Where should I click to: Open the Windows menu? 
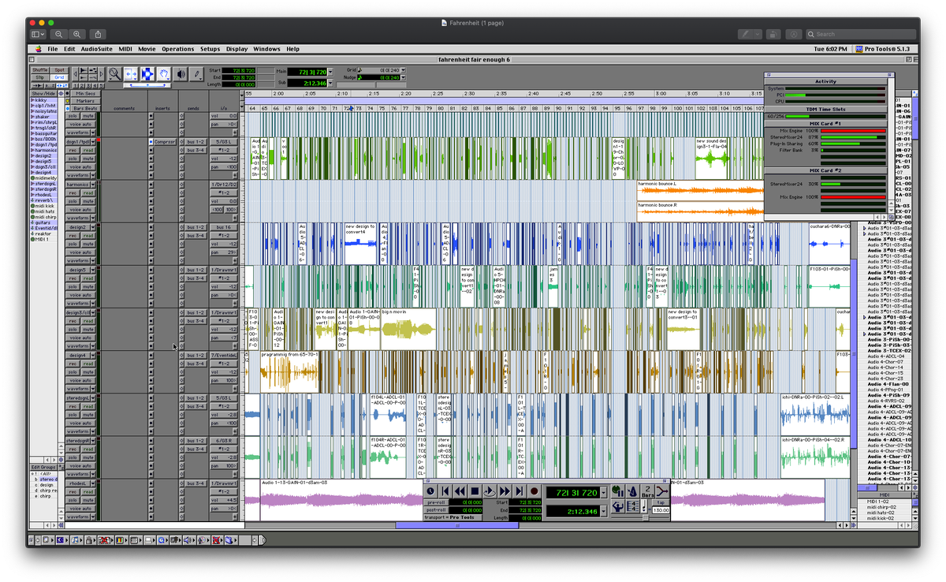click(266, 49)
